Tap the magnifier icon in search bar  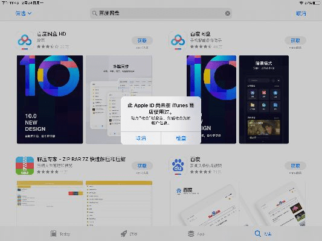[x=94, y=13]
